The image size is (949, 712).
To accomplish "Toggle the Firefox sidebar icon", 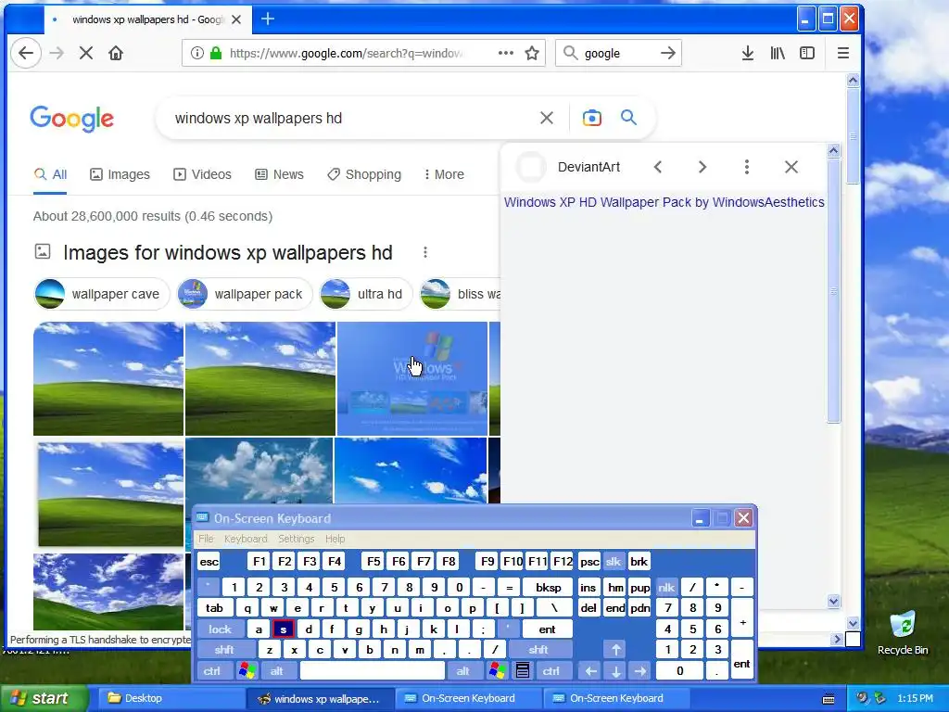I will point(807,53).
